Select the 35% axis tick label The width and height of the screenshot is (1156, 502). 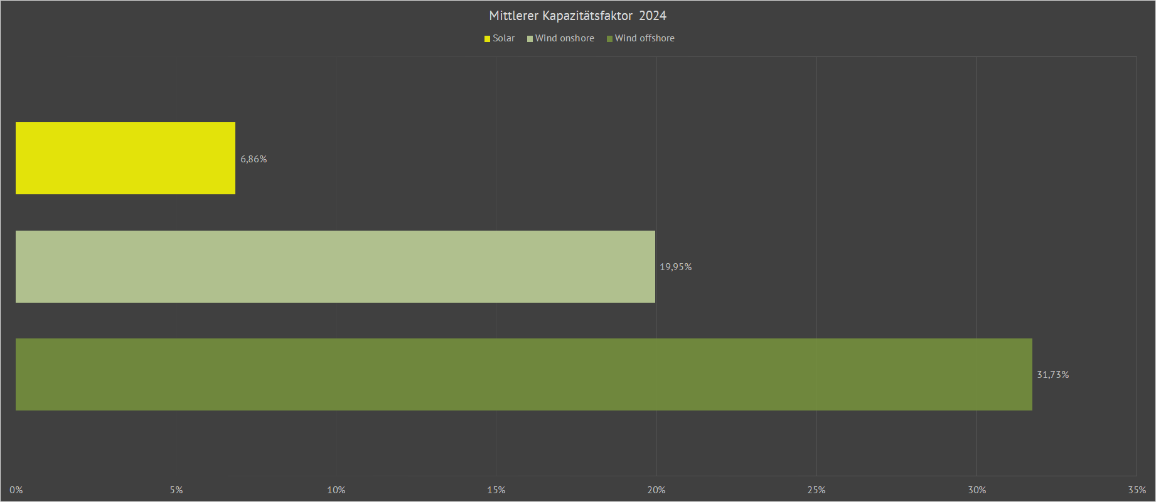coord(1137,490)
